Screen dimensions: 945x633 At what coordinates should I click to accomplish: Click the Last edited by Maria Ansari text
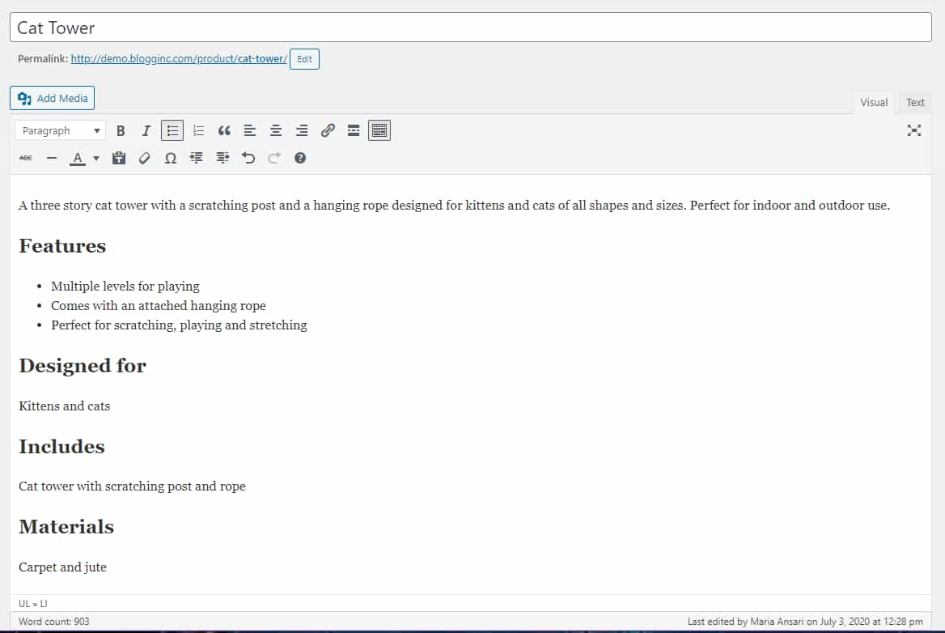click(x=805, y=622)
